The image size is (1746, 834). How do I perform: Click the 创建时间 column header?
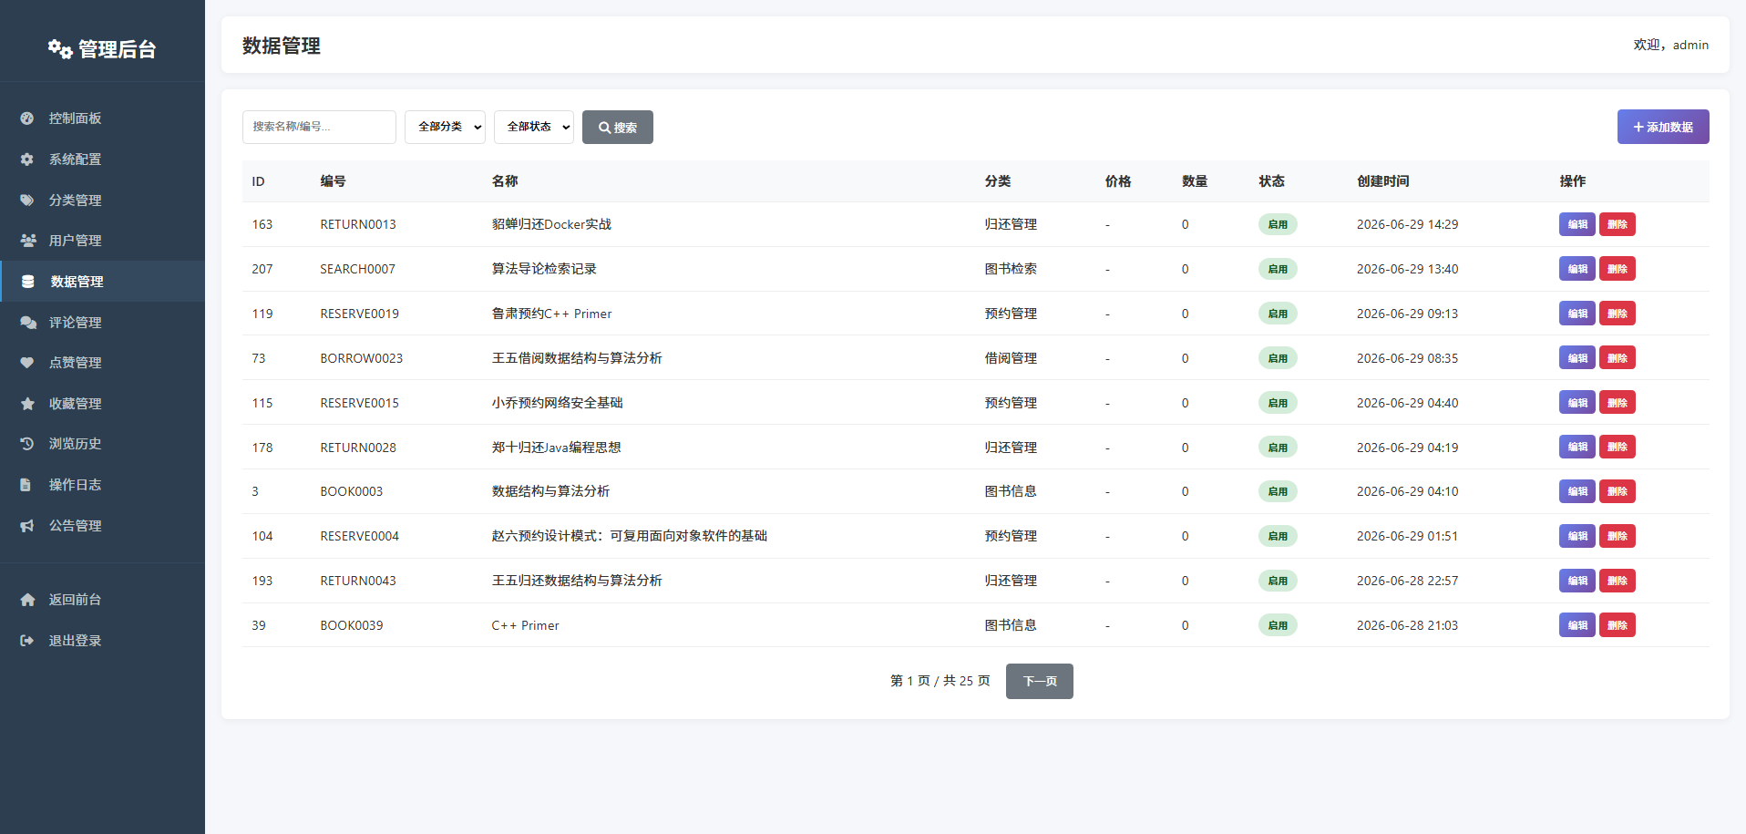[1382, 181]
